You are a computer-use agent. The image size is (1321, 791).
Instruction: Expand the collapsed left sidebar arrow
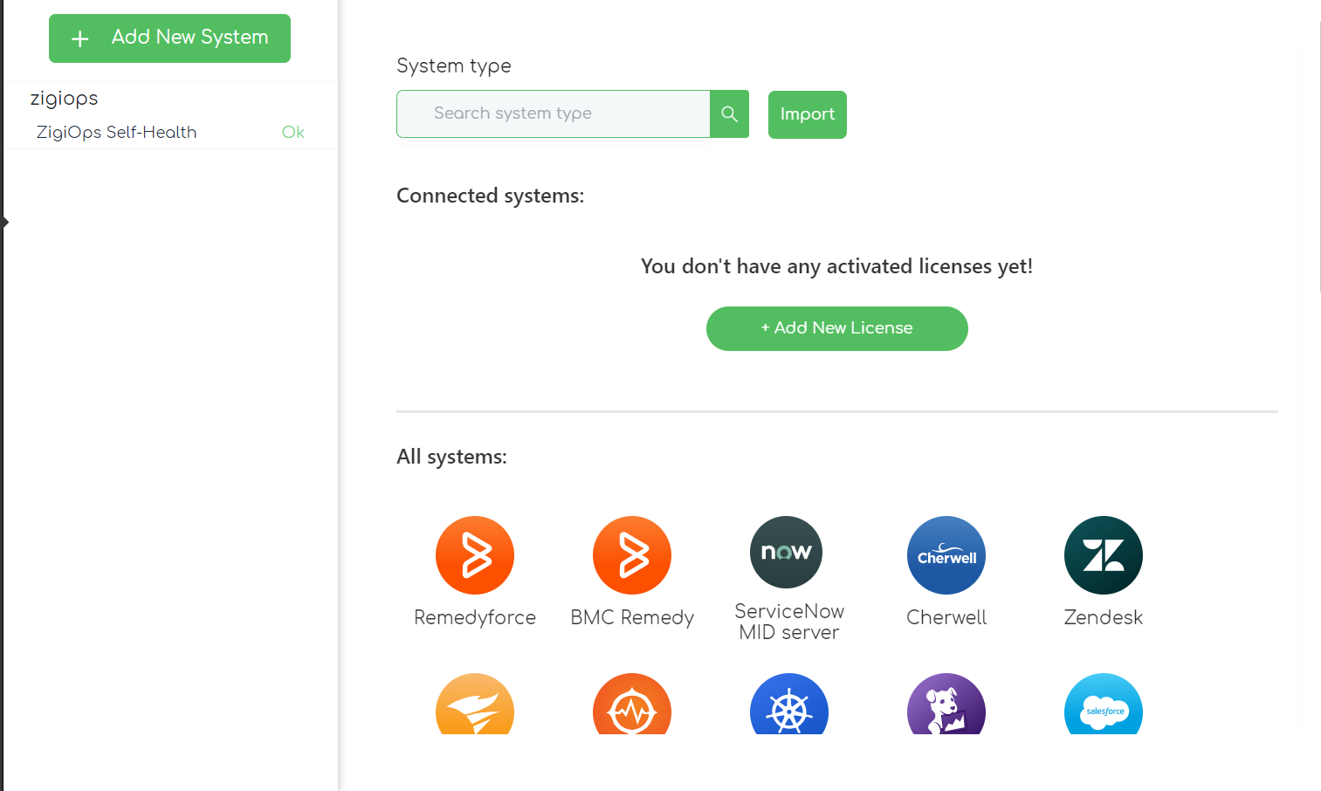click(x=4, y=223)
